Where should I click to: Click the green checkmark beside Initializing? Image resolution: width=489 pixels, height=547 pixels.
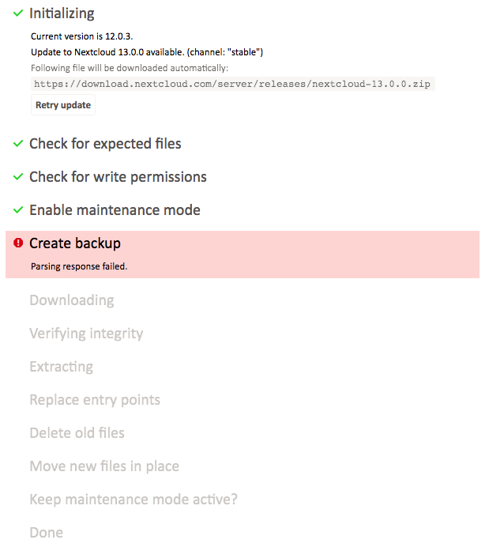pyautogui.click(x=18, y=13)
